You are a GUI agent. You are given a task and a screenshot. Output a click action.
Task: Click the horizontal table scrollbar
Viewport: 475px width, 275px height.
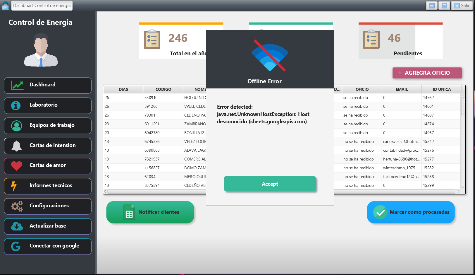click(281, 192)
